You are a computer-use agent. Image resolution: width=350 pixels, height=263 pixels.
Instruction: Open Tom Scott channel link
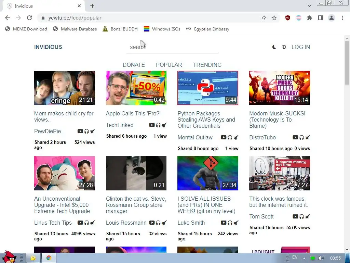(x=261, y=216)
